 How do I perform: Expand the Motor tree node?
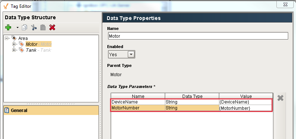14,44
